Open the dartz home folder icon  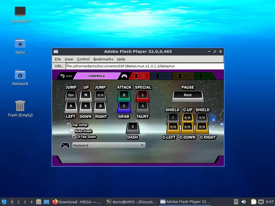[x=20, y=46]
